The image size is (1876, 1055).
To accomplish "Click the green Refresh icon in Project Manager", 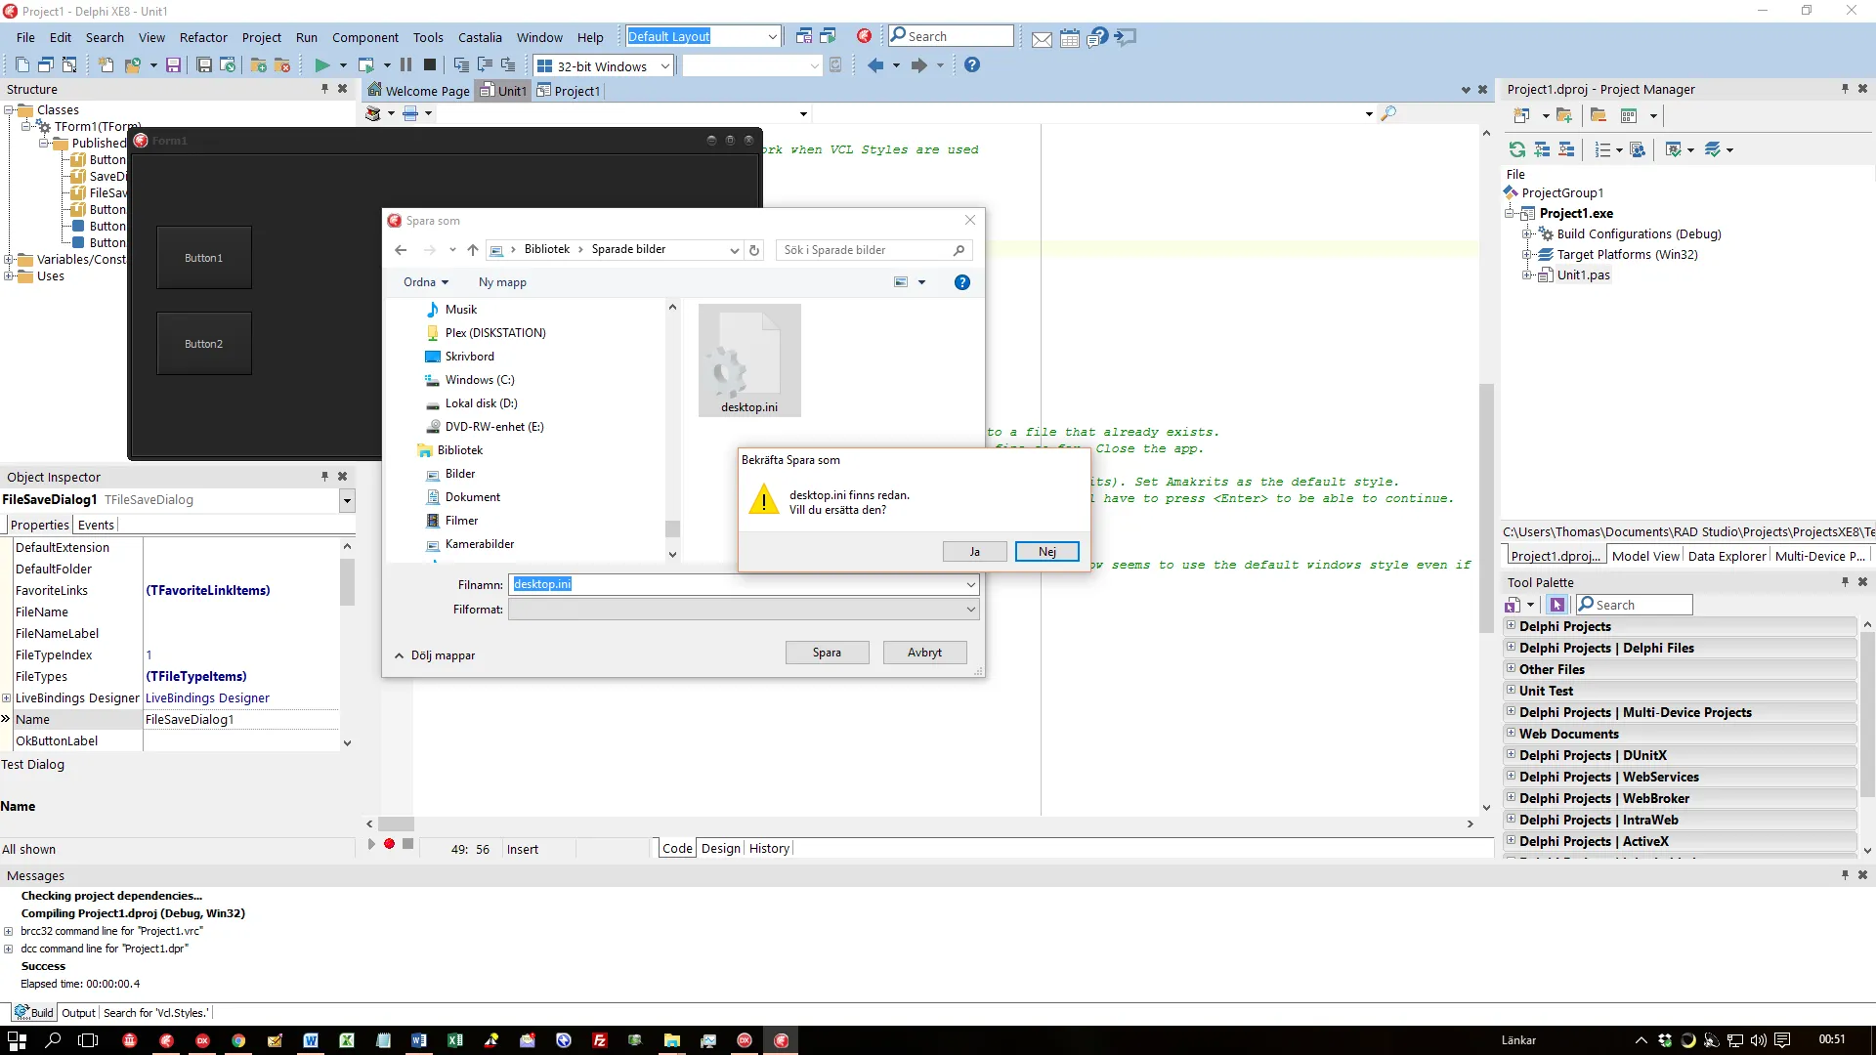I will 1516,149.
